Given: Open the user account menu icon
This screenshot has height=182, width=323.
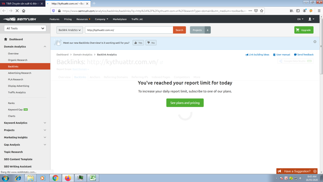Looking at the screenshot, I should 311,19.
